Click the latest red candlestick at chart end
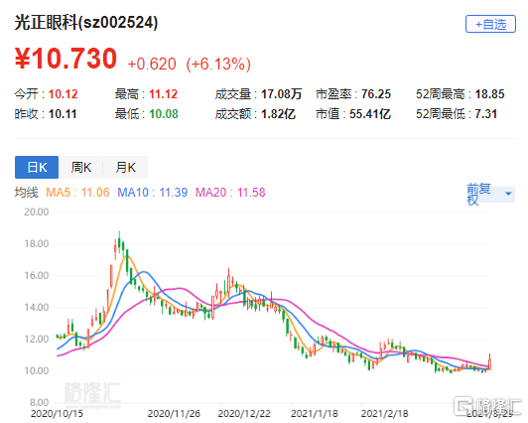This screenshot has height=423, width=528. [489, 363]
